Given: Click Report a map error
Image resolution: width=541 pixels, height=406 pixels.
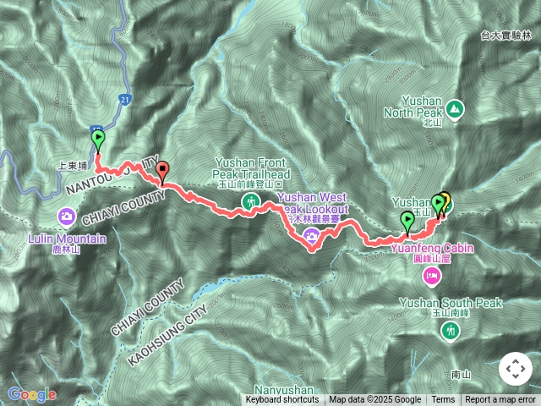Looking at the screenshot, I should (500, 400).
